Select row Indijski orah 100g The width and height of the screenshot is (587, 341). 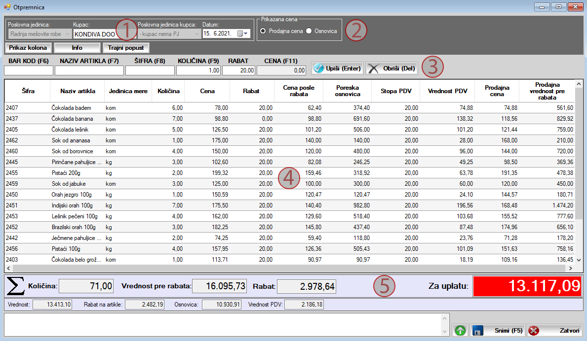(x=290, y=205)
